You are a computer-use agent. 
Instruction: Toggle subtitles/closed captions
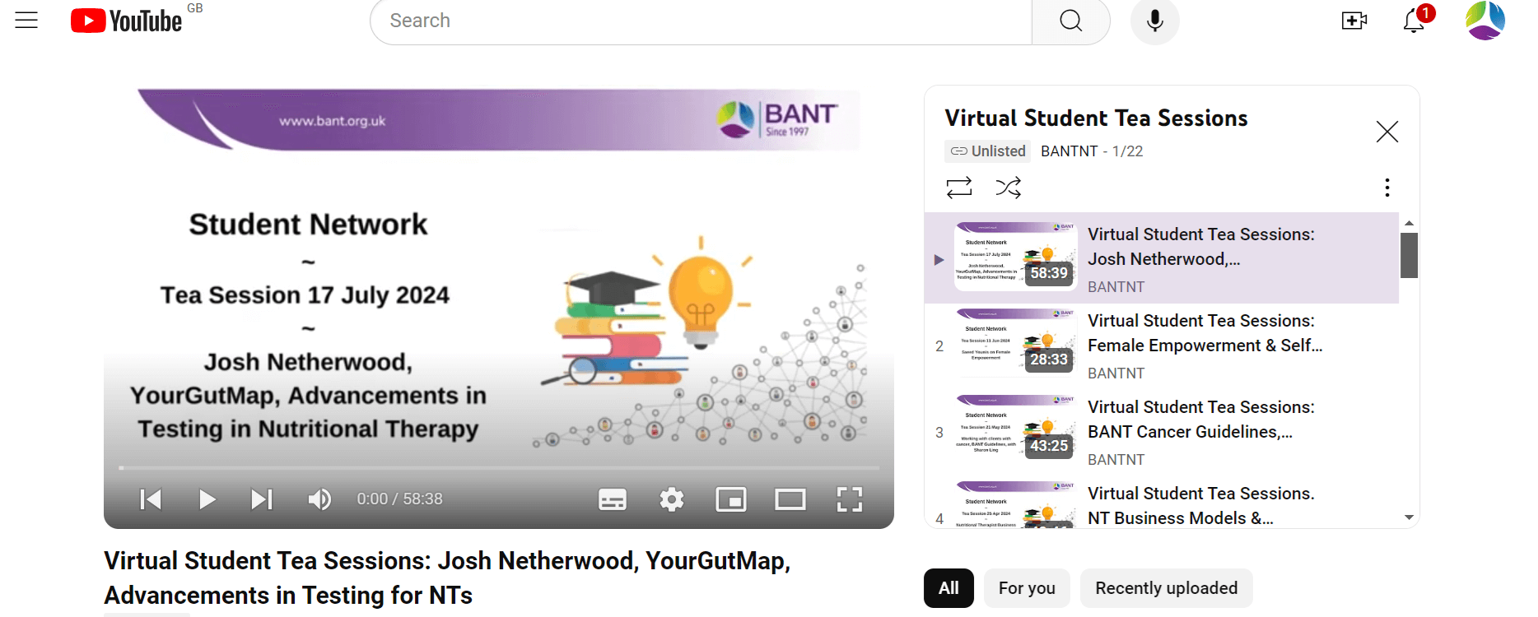click(613, 499)
